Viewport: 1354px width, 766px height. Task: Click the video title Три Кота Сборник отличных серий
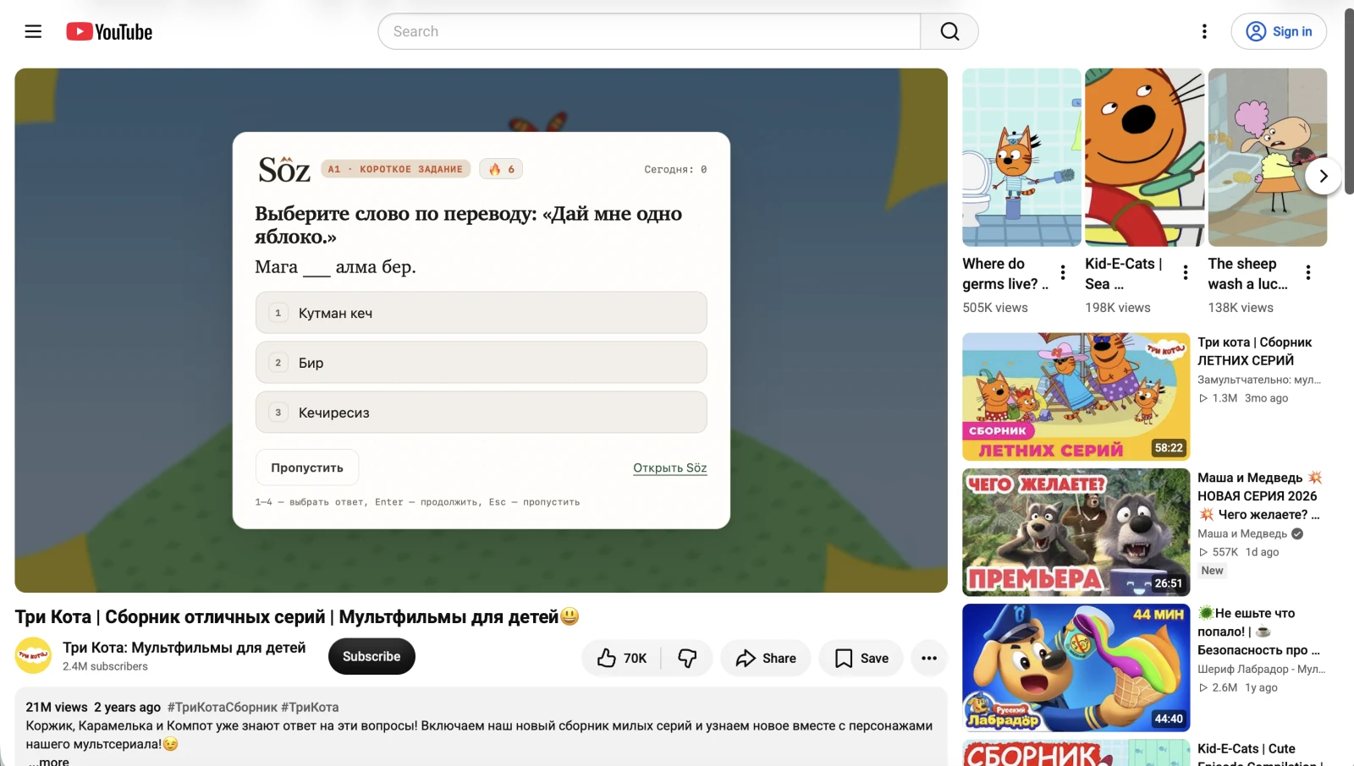(x=297, y=616)
